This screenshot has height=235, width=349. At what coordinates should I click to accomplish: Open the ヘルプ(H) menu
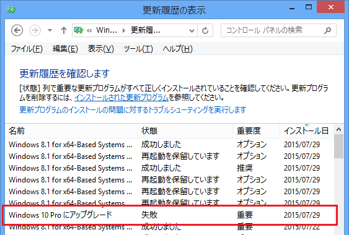(x=177, y=49)
